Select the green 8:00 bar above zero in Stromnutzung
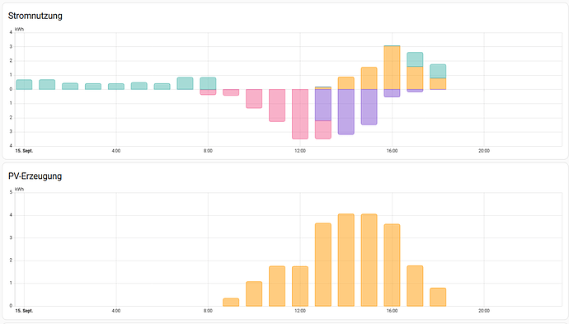 [x=208, y=83]
